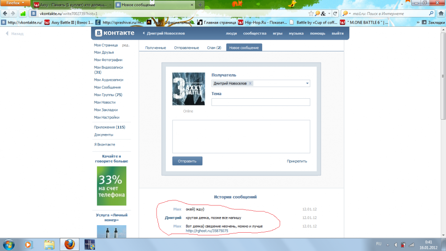The width and height of the screenshot is (446, 251).
Task: Open the Firefox menu button
Action: pyautogui.click(x=15, y=3)
